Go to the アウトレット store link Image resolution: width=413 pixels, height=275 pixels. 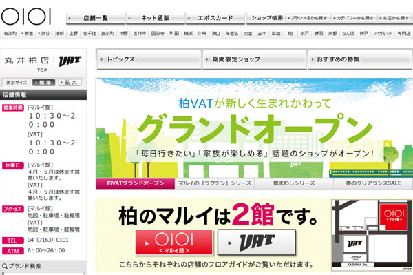coord(383,34)
